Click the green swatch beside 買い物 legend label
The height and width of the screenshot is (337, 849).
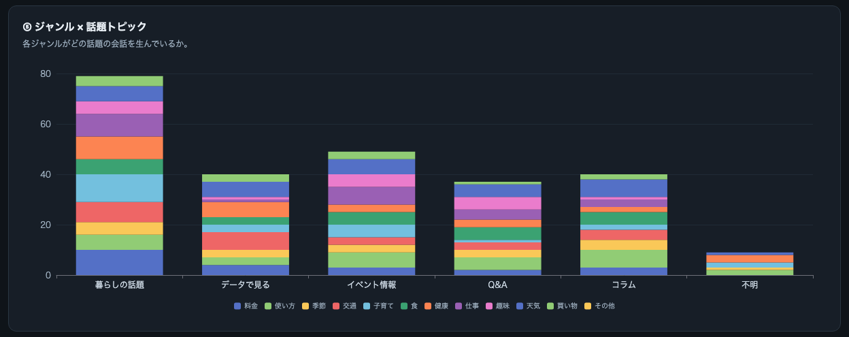(x=550, y=306)
